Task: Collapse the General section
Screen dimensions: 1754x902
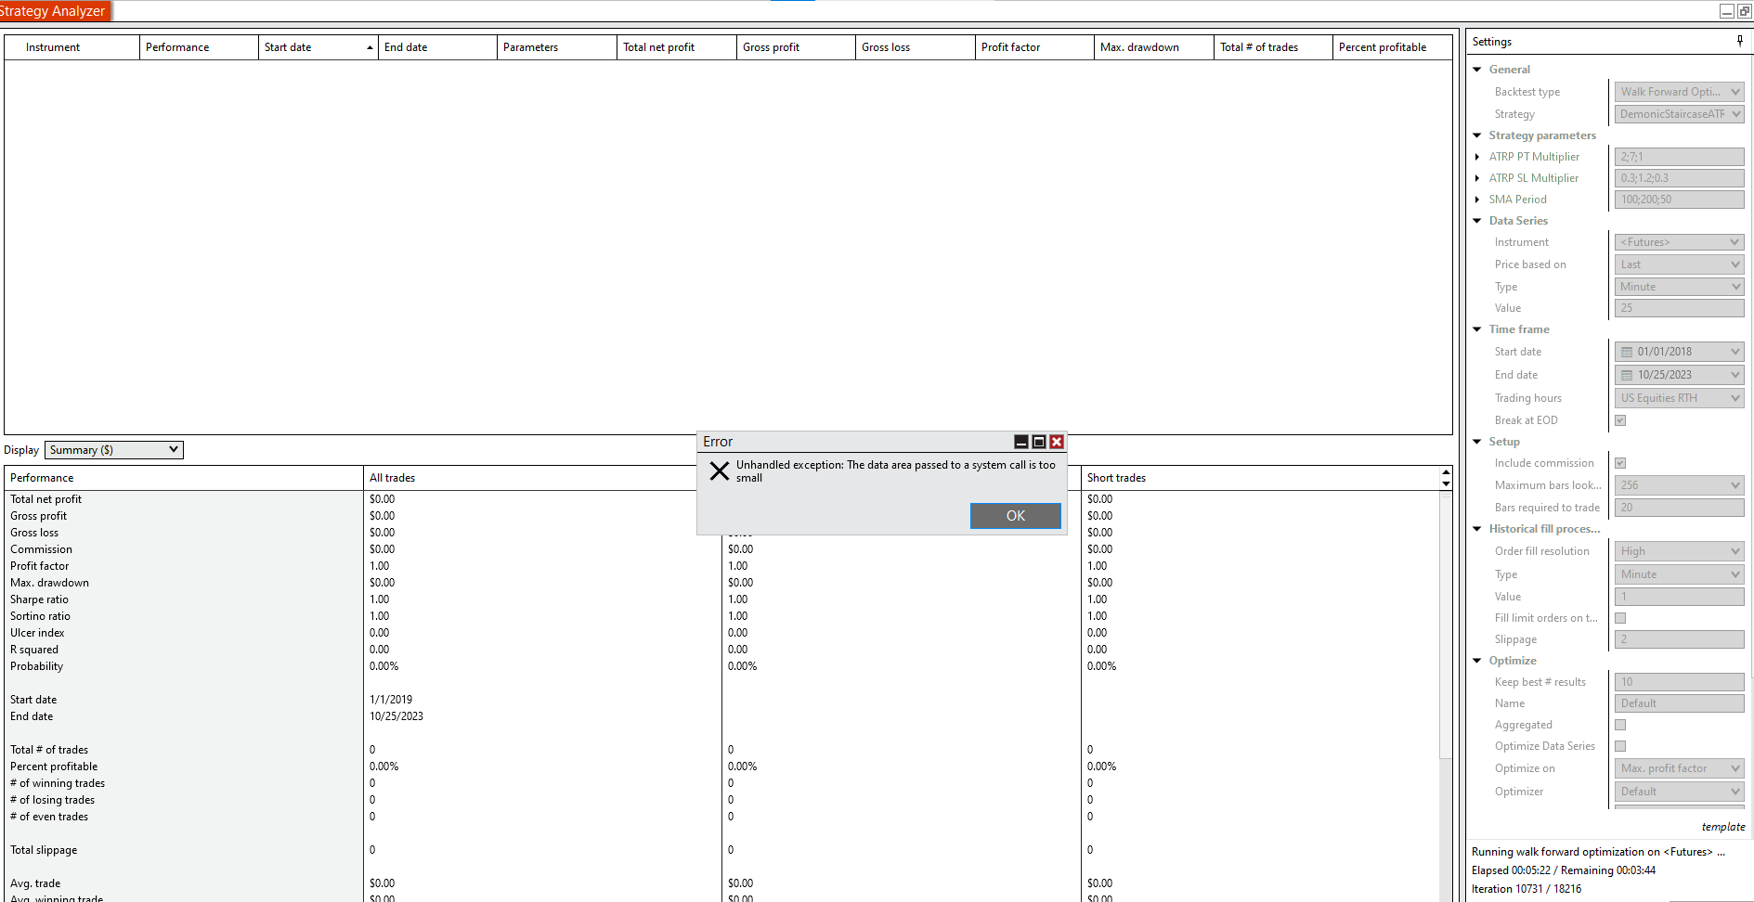Action: [x=1477, y=70]
